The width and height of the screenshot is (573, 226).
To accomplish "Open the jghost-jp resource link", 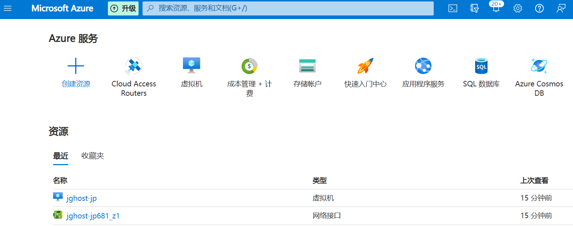I will coord(82,198).
